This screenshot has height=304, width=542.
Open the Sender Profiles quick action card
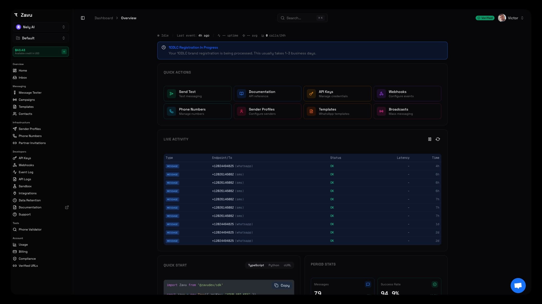point(267,111)
